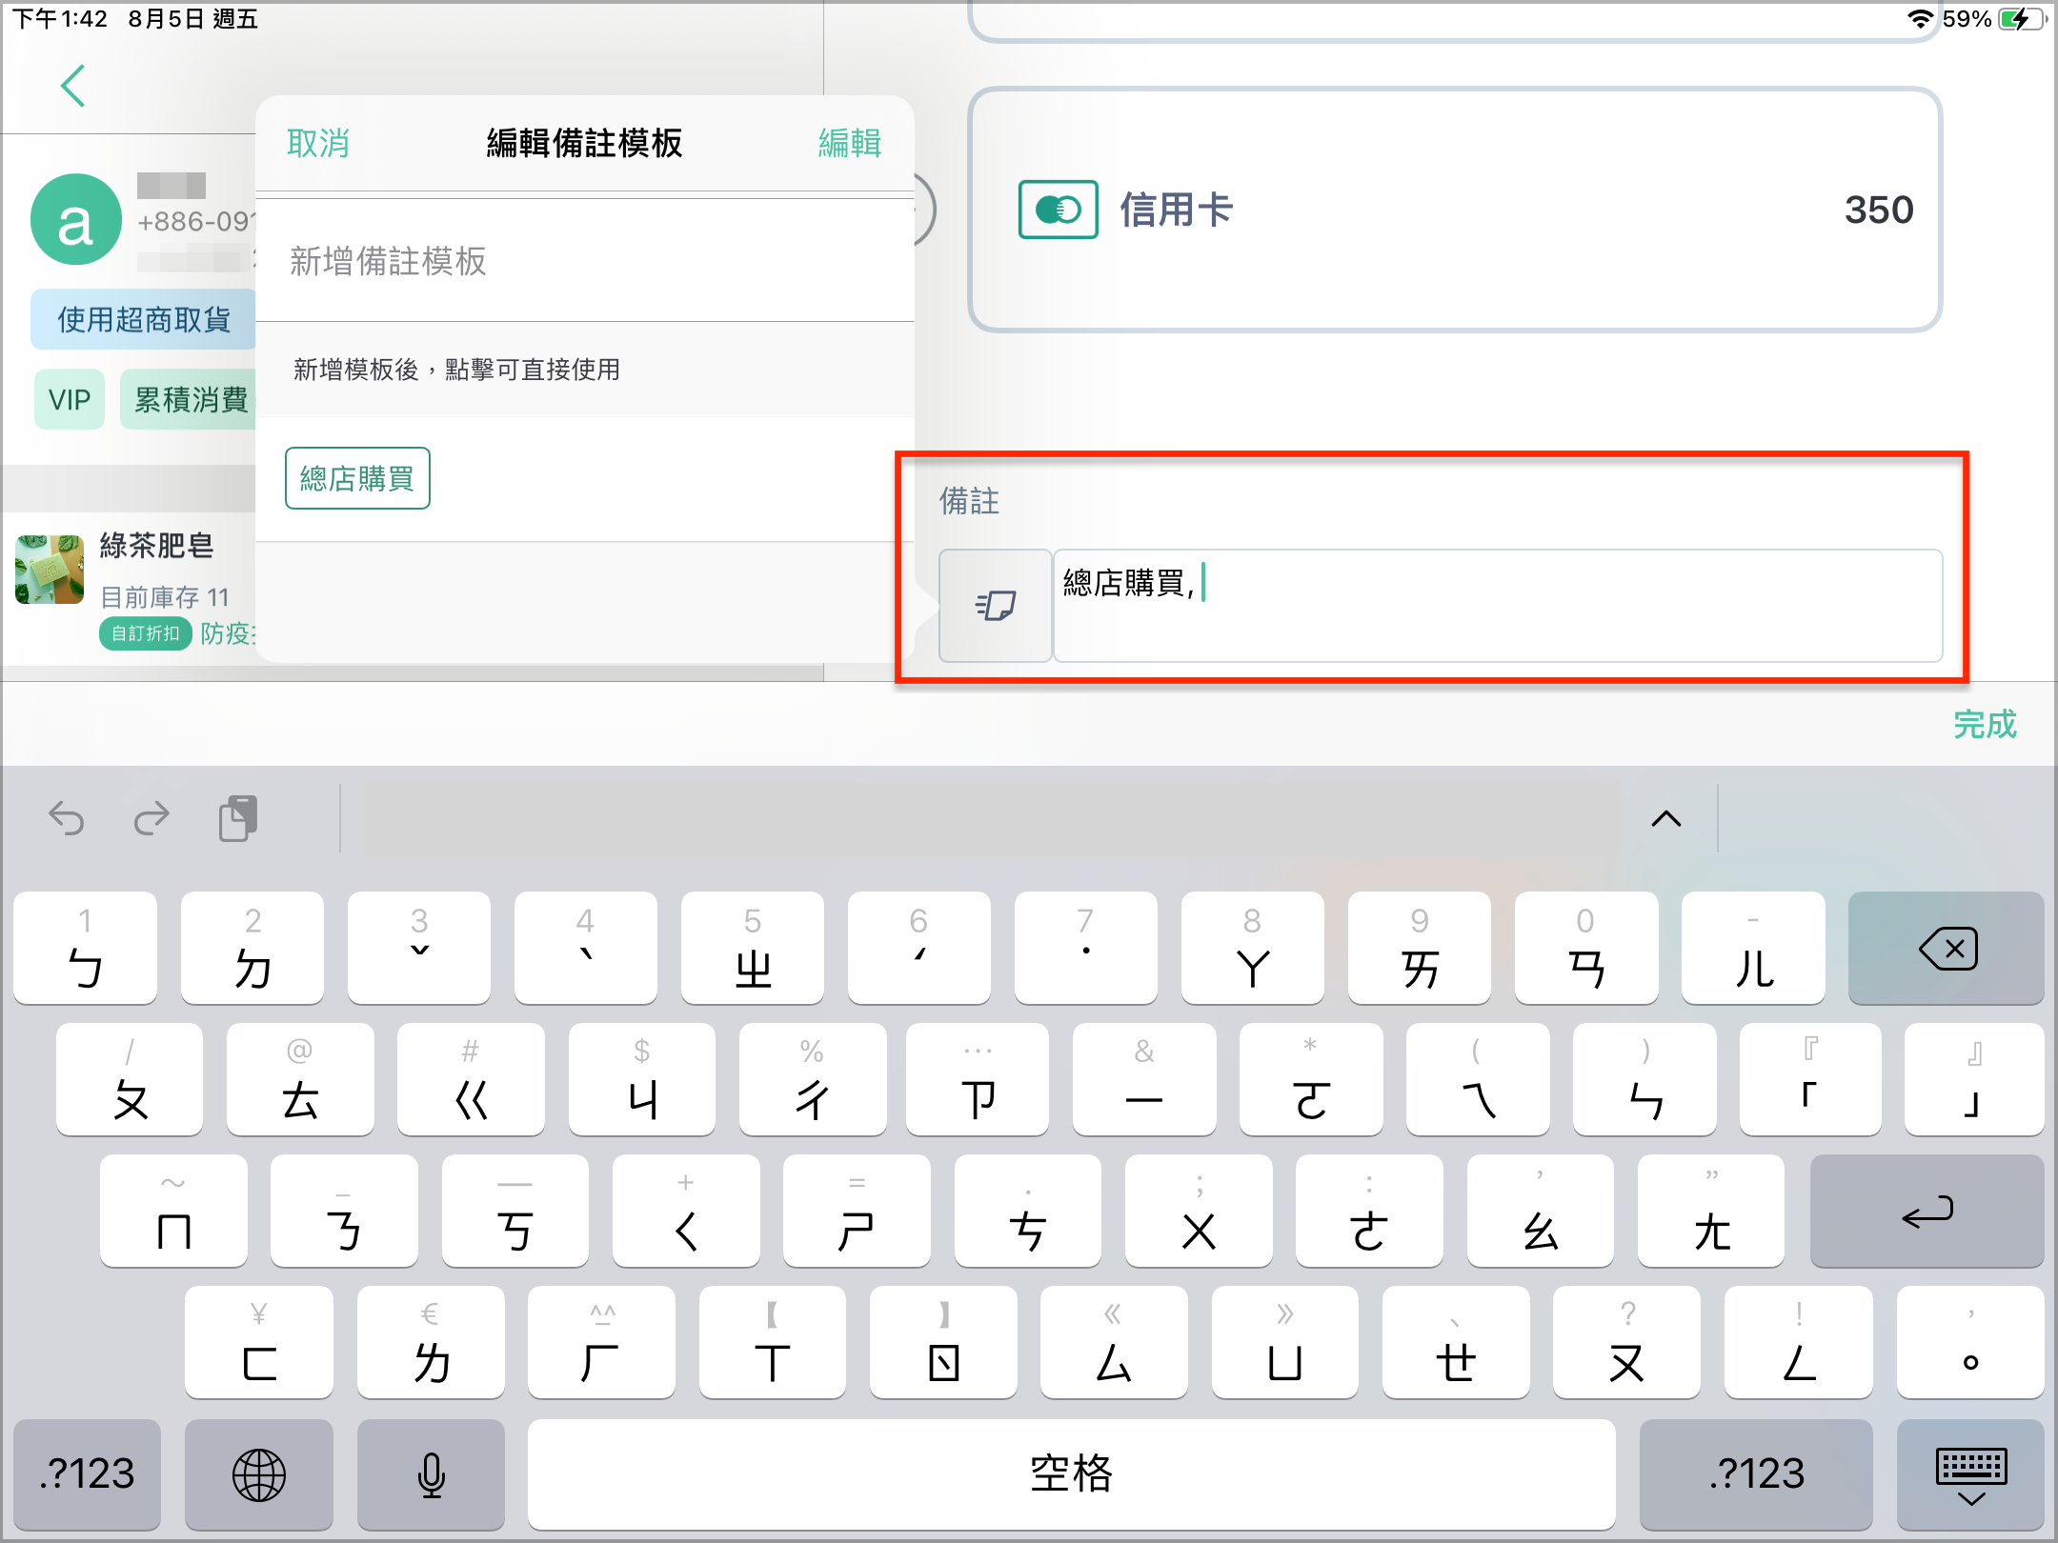
Task: Tap the microphone dictation key
Action: coord(431,1473)
